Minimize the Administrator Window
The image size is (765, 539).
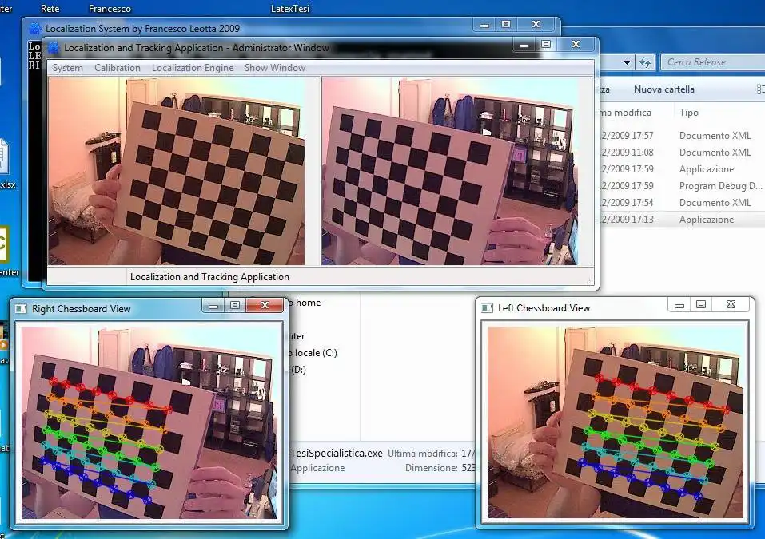pos(524,45)
